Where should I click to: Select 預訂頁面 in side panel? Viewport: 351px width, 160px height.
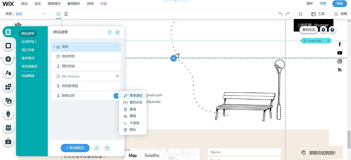coord(28,50)
